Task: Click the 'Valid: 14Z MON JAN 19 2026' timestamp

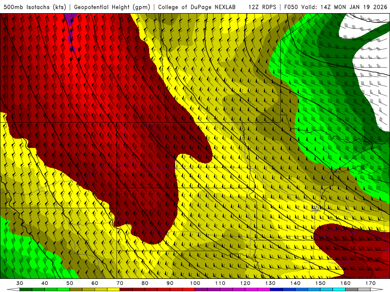Action: click(344, 7)
